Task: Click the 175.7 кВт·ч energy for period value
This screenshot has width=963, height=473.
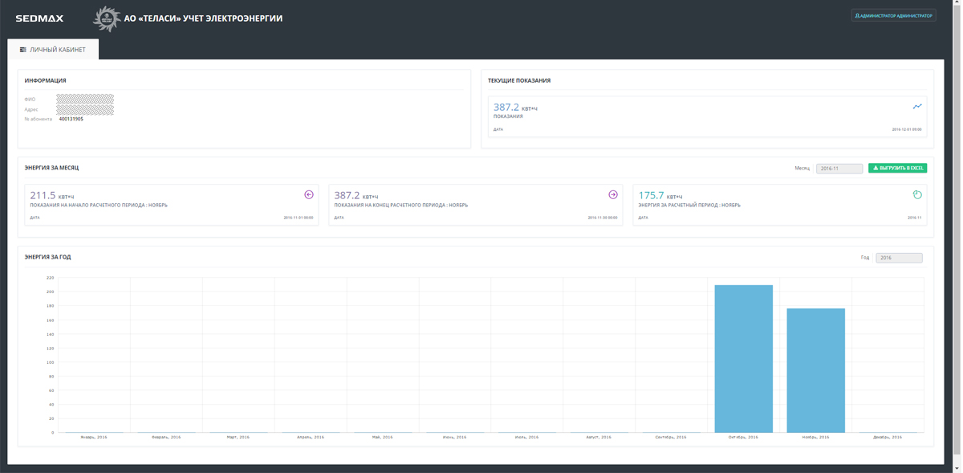Action: pos(651,195)
